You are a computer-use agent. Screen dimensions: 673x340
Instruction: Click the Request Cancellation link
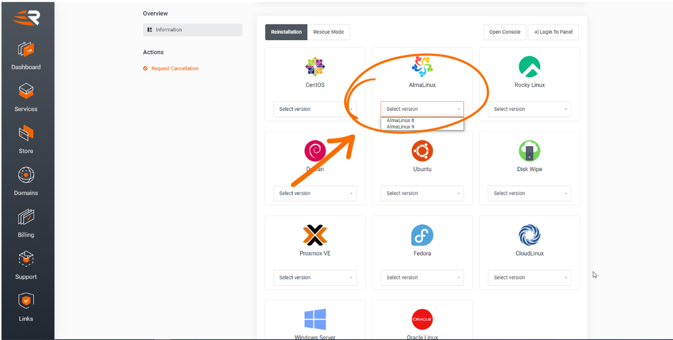coord(175,68)
